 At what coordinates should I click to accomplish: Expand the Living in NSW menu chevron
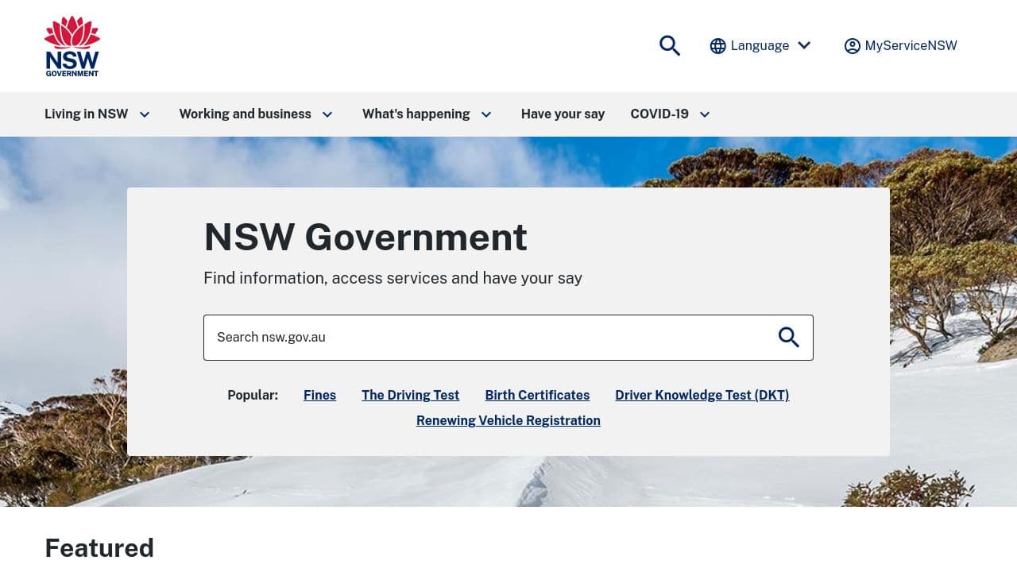pyautogui.click(x=144, y=114)
